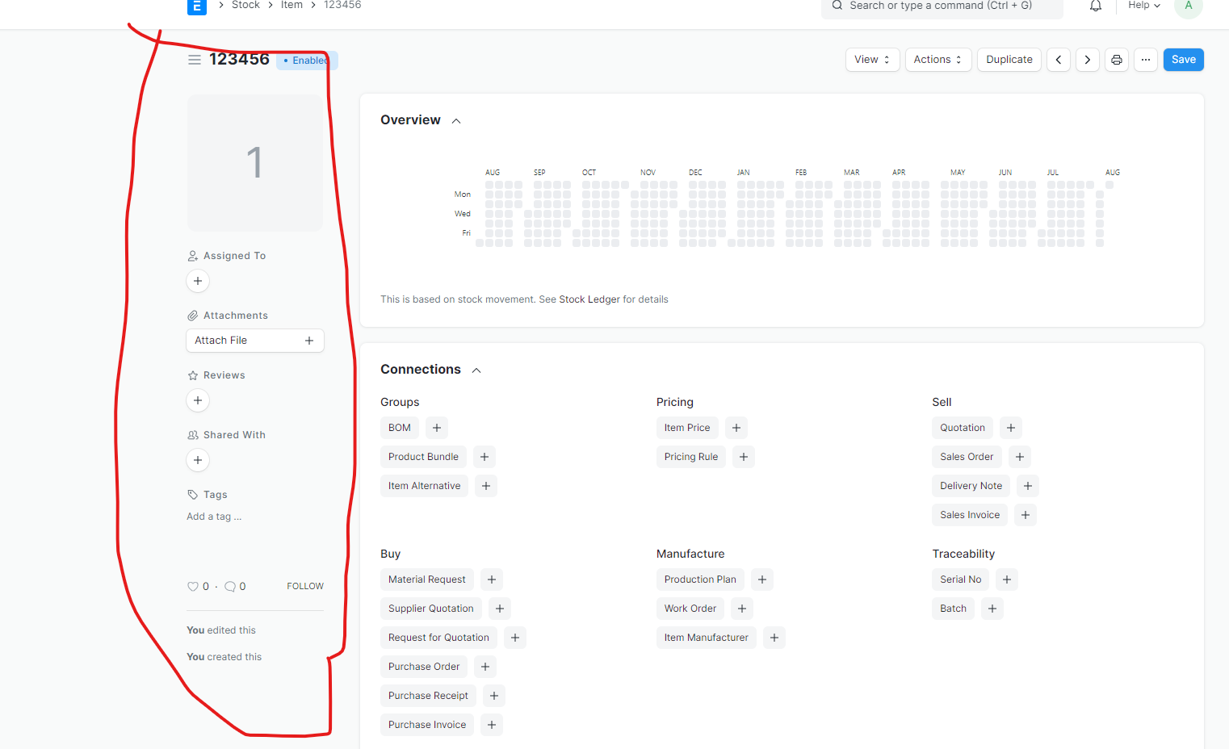Print this item using printer icon
This screenshot has width=1229, height=749.
coord(1116,59)
